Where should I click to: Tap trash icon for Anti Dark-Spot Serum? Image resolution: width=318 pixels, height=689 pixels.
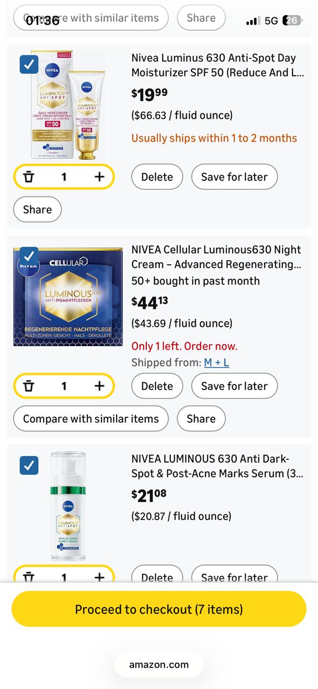29,577
